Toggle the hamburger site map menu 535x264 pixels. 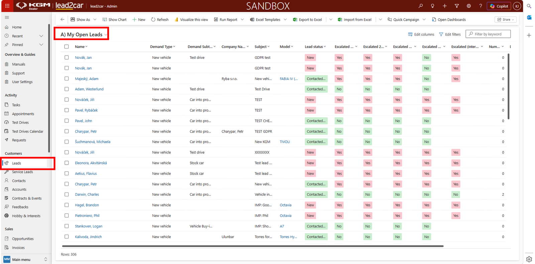[x=7, y=17]
